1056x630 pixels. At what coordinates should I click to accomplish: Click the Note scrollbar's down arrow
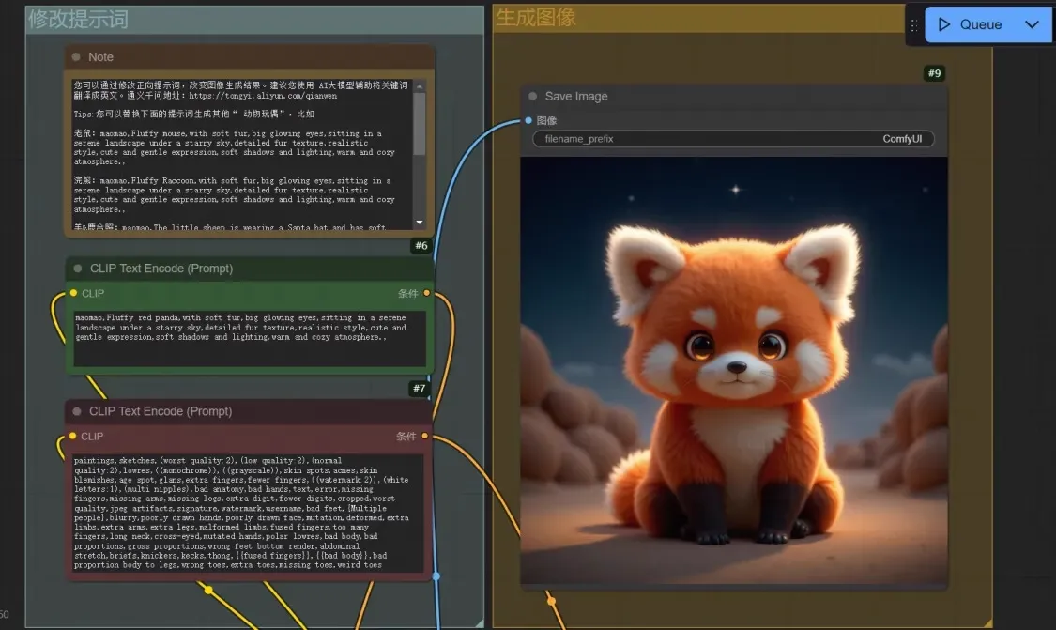[x=419, y=223]
